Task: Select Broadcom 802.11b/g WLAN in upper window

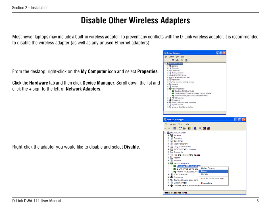Action: coord(184,91)
